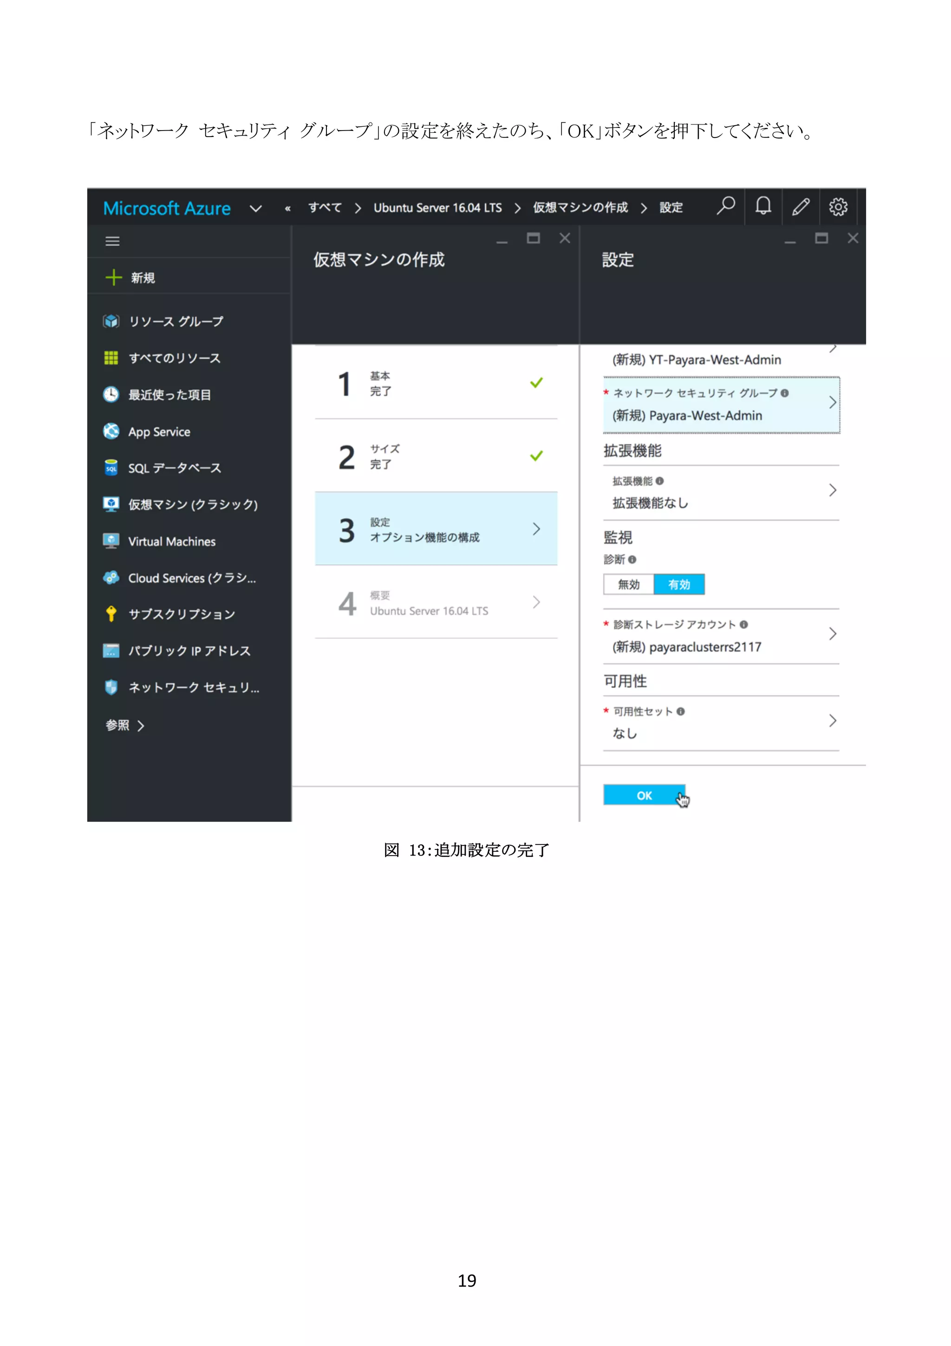This screenshot has width=951, height=1346.
Task: Expand Microsoft Azure dropdown chevron
Action: pos(255,208)
